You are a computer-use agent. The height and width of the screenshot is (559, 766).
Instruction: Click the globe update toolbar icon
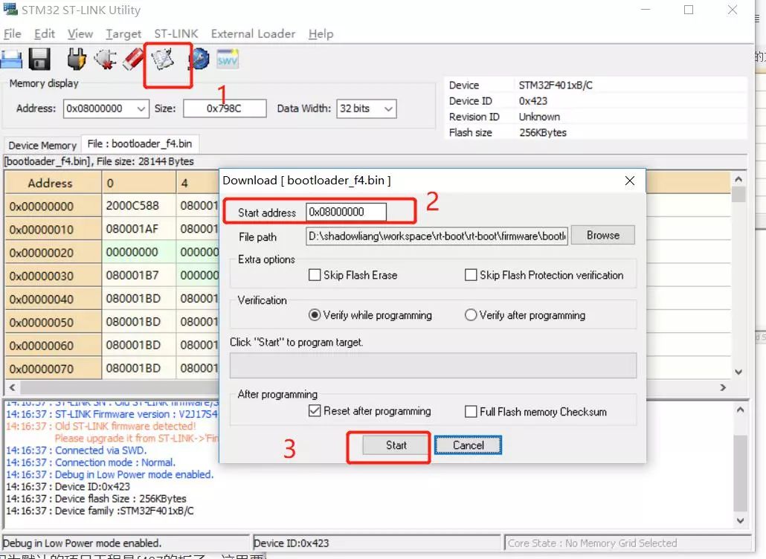199,59
